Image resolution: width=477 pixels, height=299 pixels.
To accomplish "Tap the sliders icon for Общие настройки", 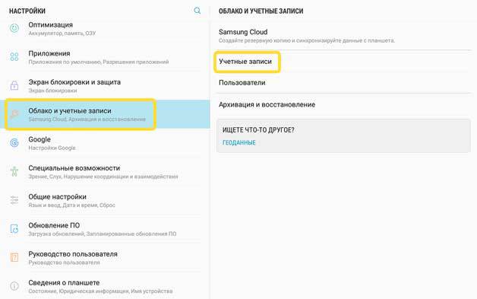I will point(14,200).
